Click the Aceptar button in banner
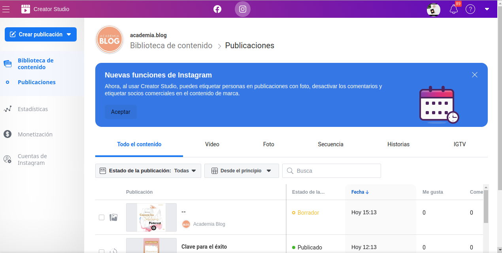This screenshot has height=253, width=502. [121, 112]
